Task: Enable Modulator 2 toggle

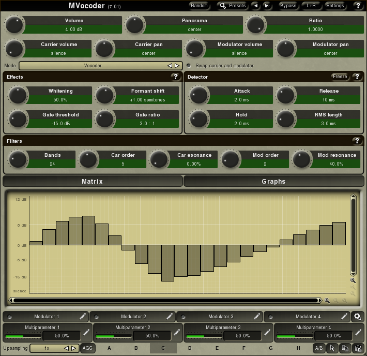Action: point(96,317)
